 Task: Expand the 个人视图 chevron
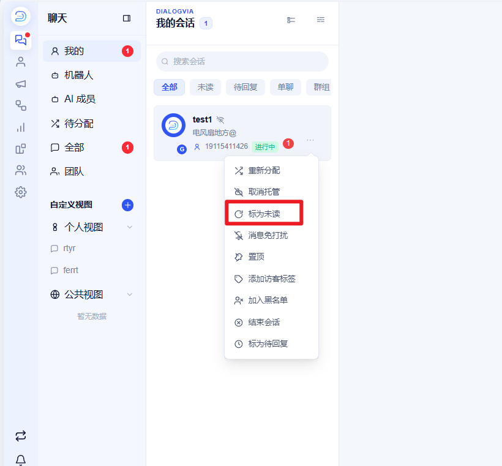130,227
